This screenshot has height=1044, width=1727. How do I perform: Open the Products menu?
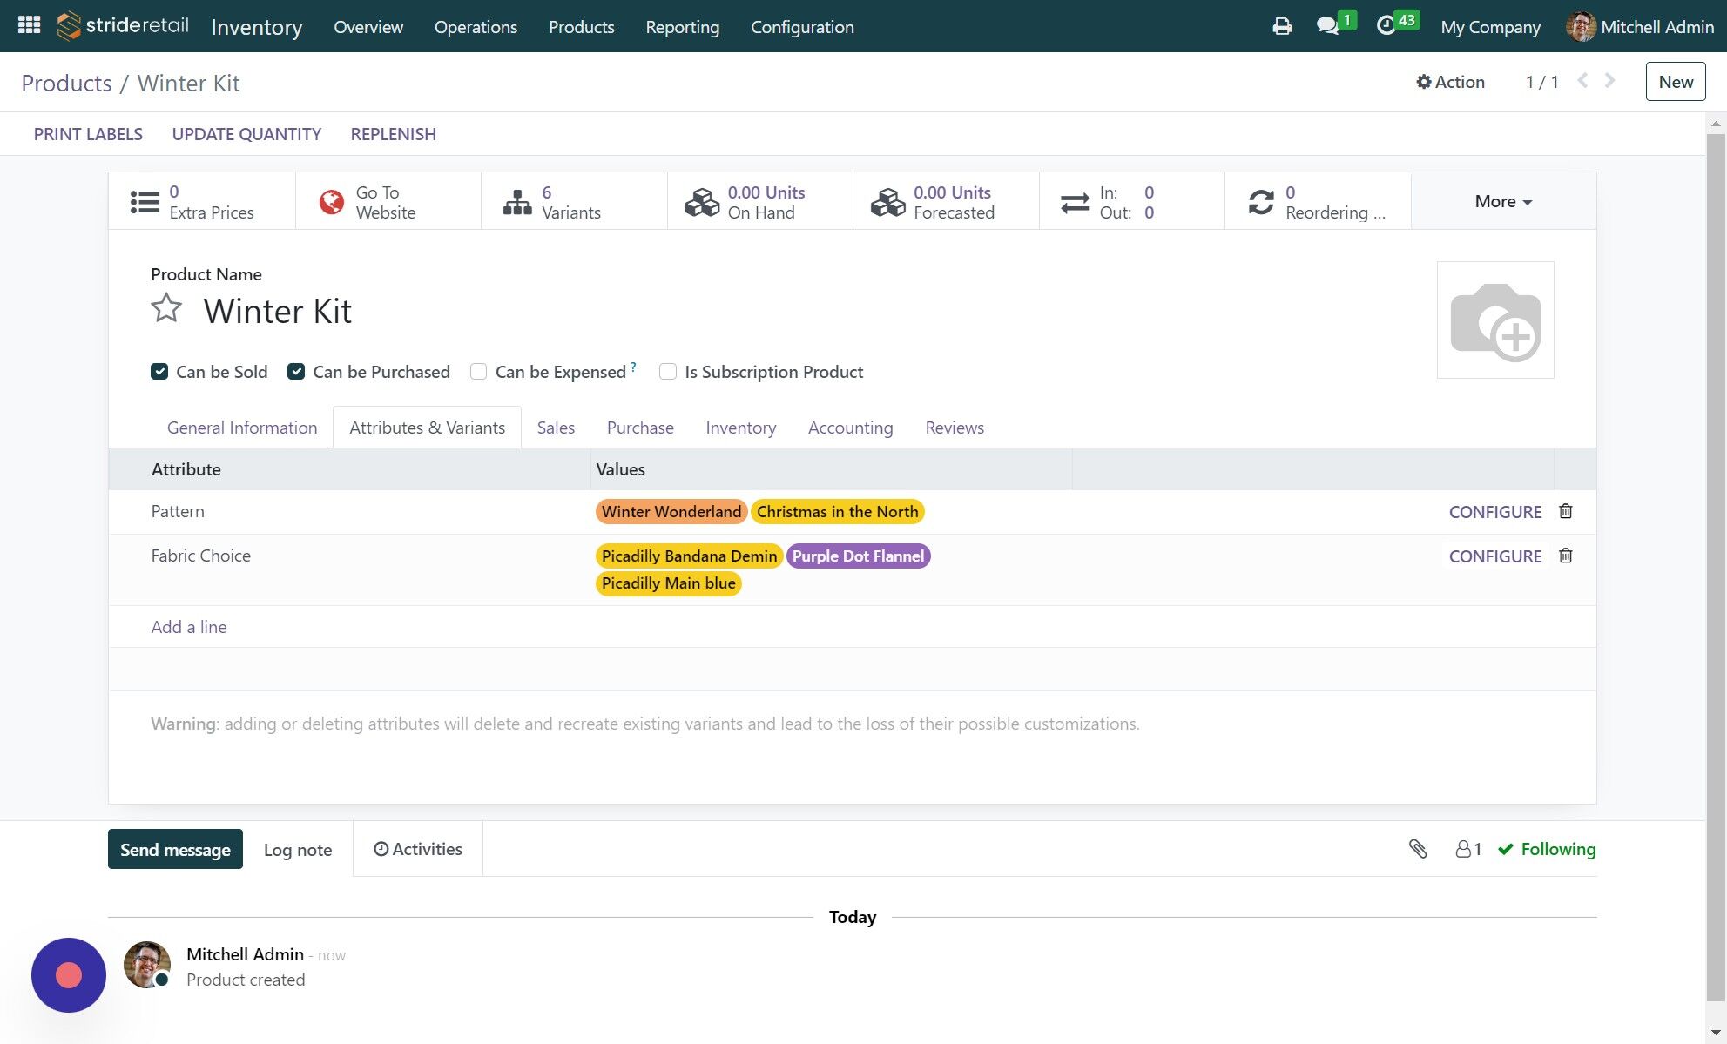coord(581,27)
